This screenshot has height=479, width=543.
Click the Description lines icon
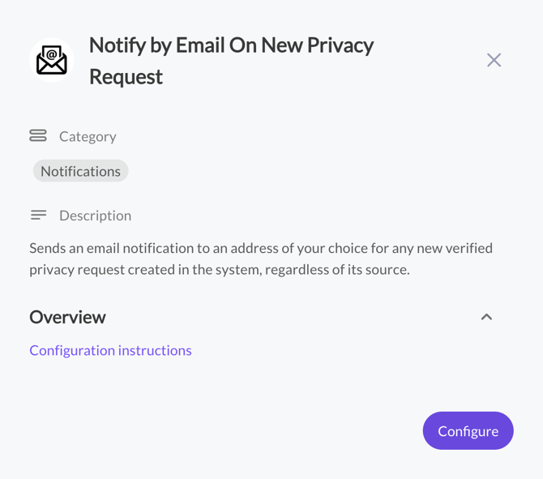(x=38, y=215)
